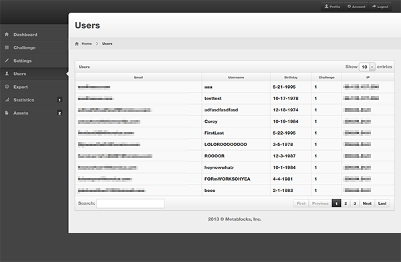Click username heynowwhatr in the table

coord(219,167)
